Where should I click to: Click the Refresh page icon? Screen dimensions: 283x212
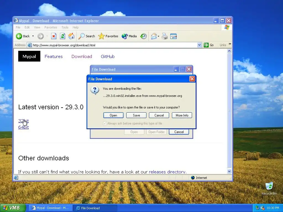click(62, 36)
